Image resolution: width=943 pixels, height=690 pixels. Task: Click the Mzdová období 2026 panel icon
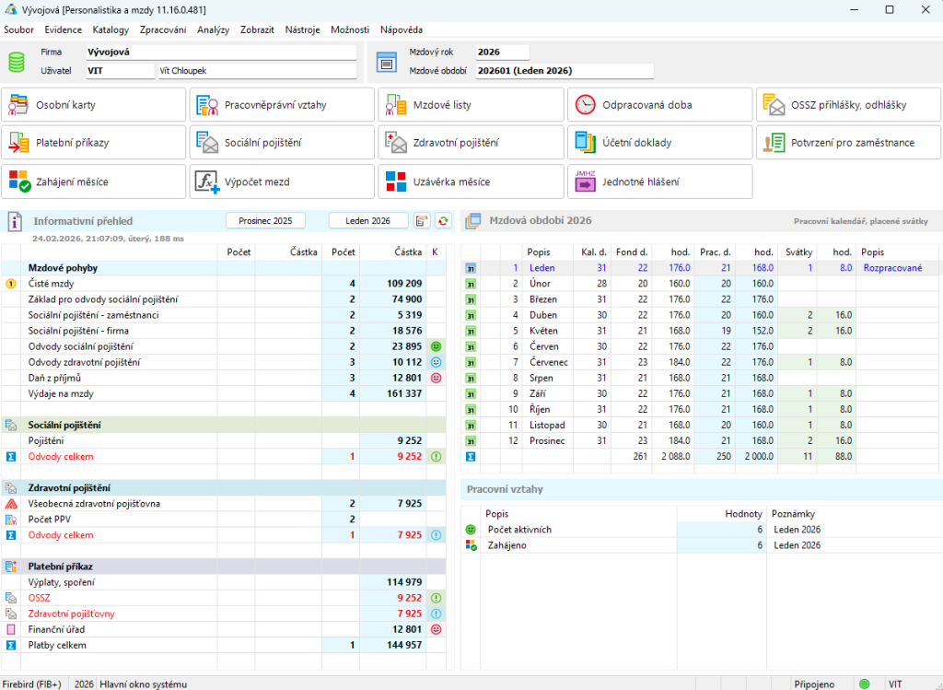click(472, 221)
